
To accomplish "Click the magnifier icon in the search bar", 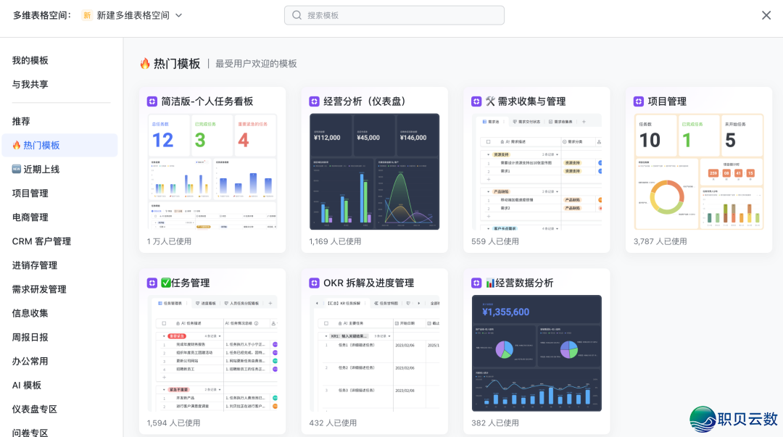I will (297, 14).
